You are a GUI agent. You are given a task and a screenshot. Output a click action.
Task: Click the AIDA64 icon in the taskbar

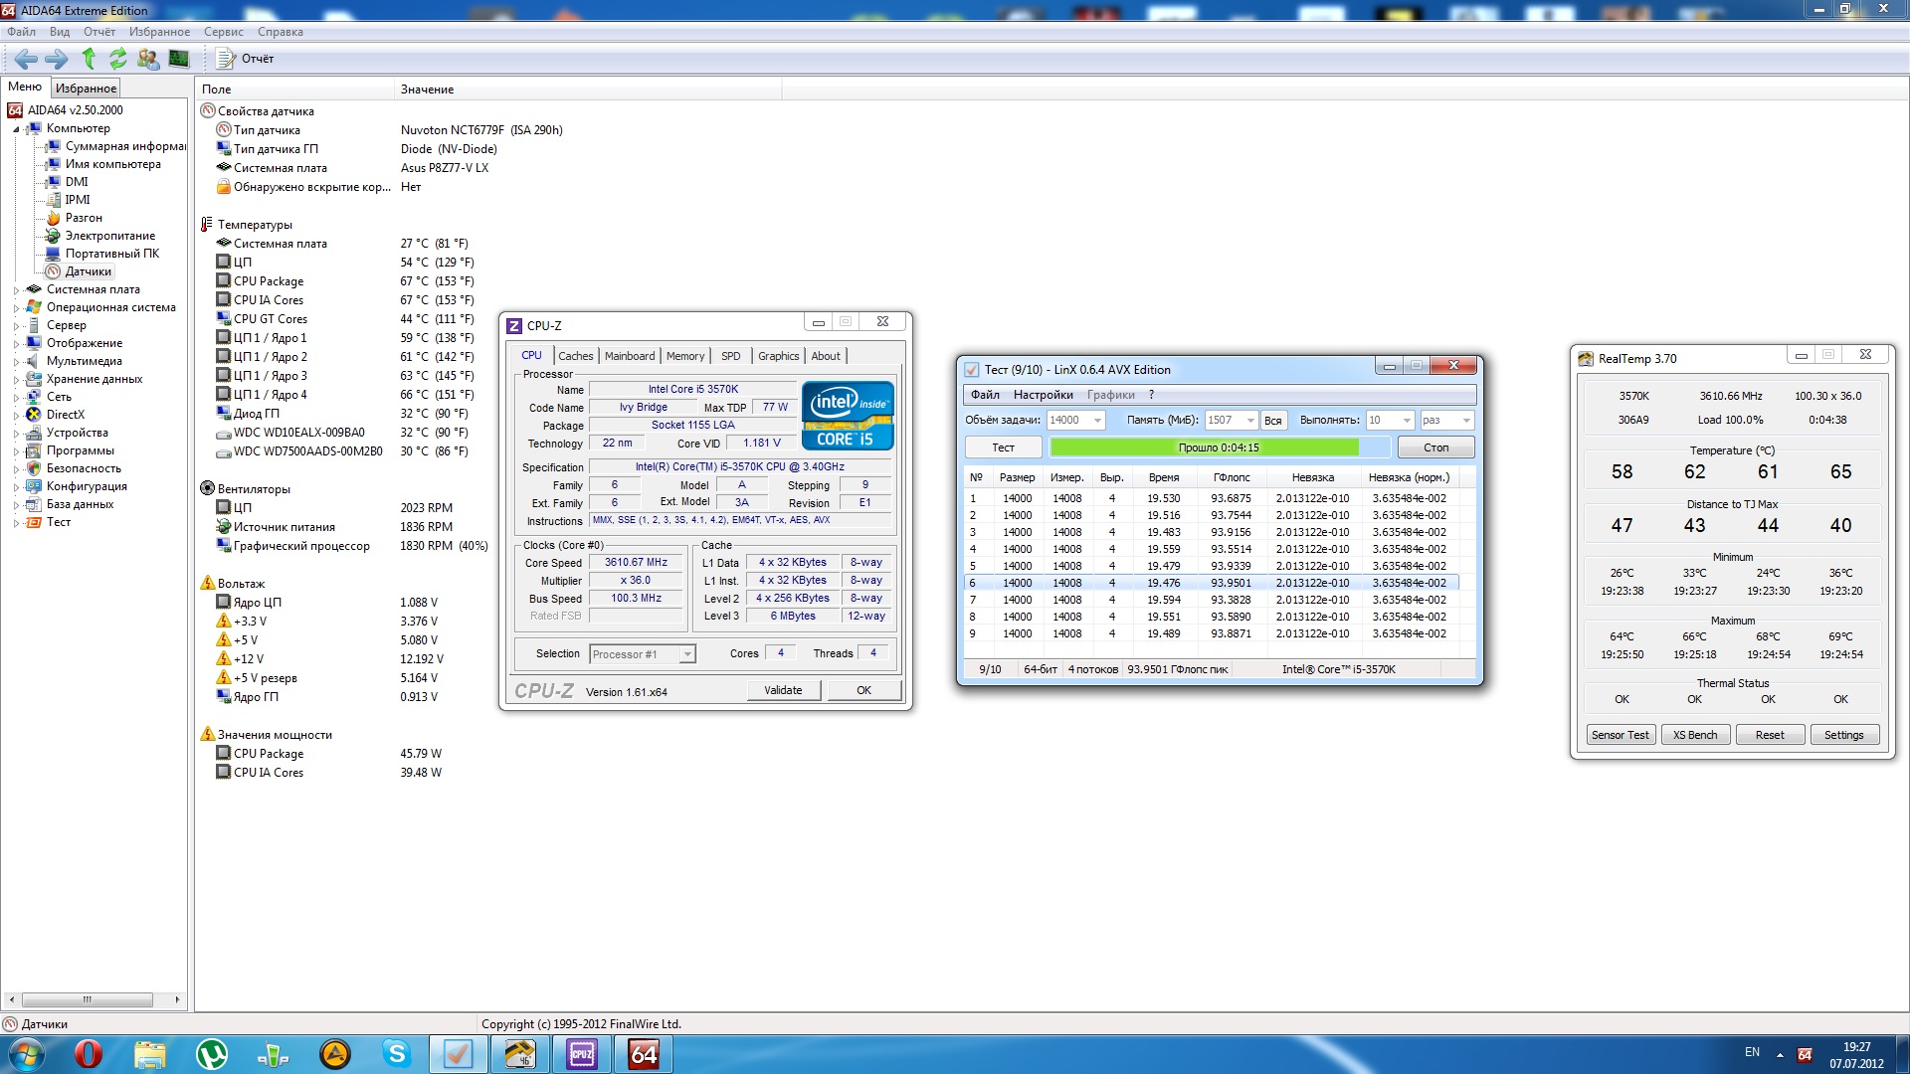(644, 1054)
